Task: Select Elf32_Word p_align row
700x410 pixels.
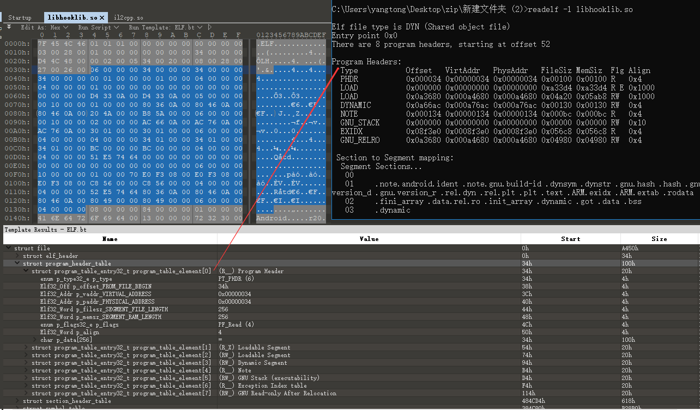Action: (350, 332)
